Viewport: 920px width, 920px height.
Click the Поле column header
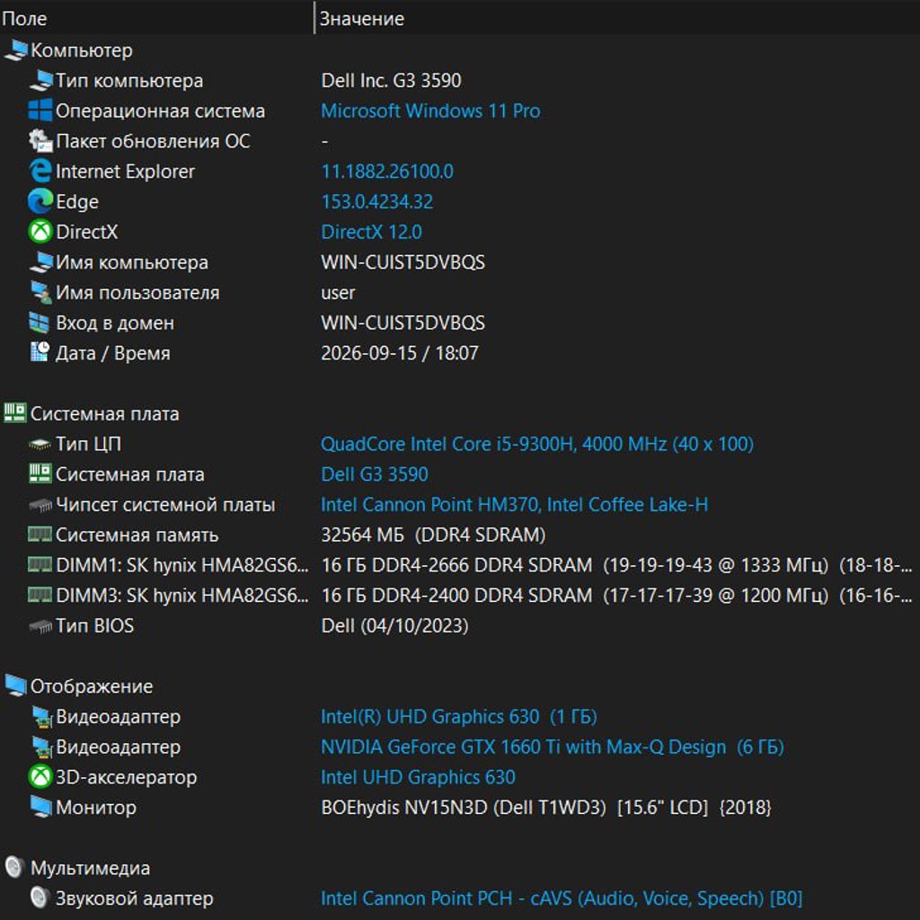tap(156, 18)
